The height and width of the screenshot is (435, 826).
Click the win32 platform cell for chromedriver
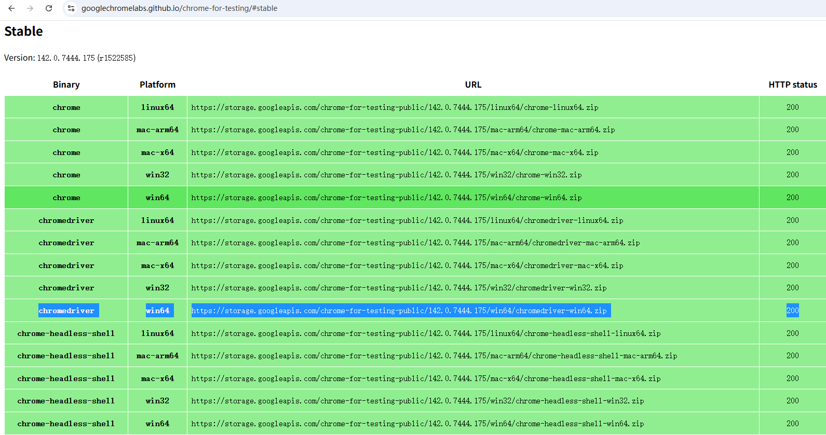tap(157, 288)
